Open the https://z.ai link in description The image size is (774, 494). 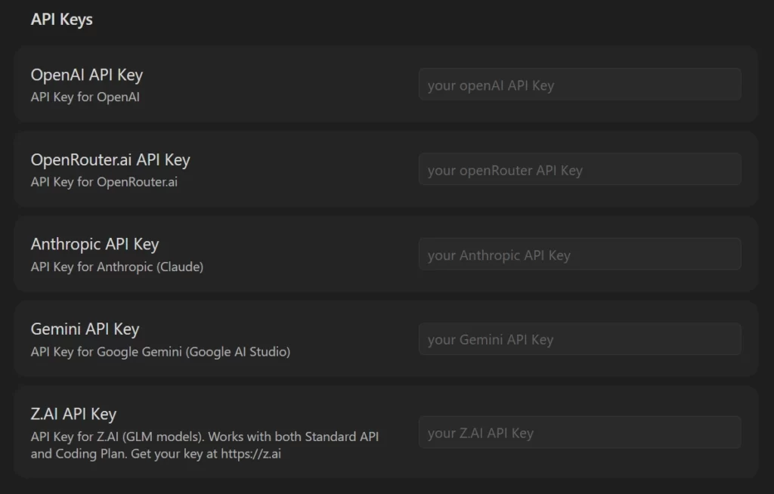point(252,454)
